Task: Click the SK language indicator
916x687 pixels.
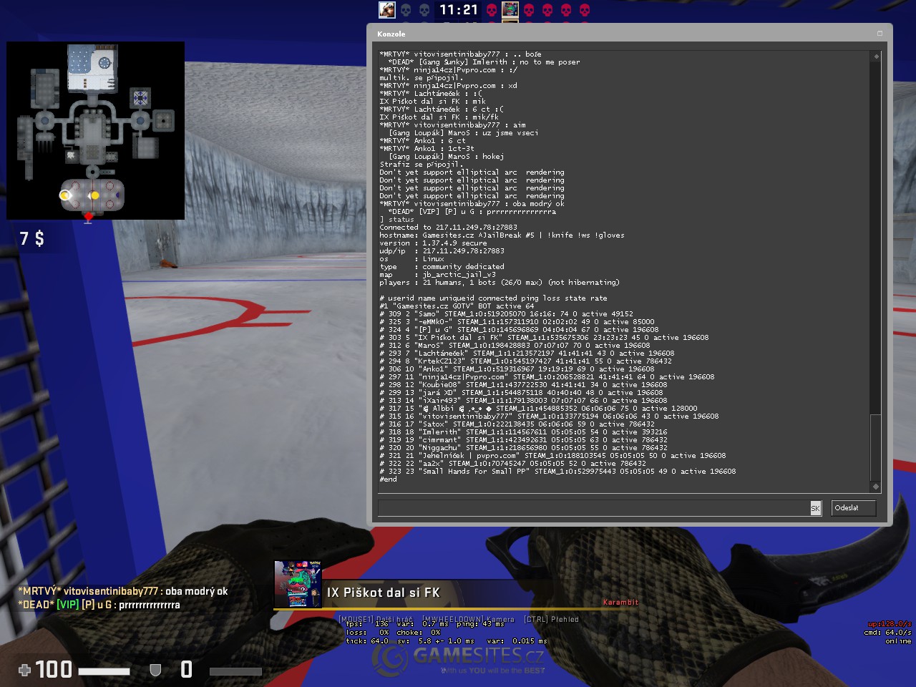Action: tap(815, 508)
